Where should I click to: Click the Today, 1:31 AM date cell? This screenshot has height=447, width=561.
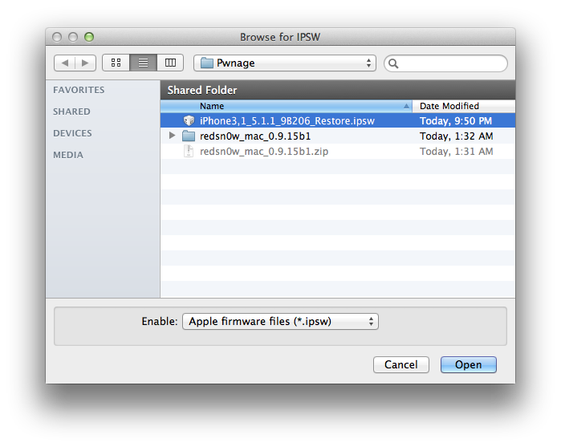tap(457, 152)
